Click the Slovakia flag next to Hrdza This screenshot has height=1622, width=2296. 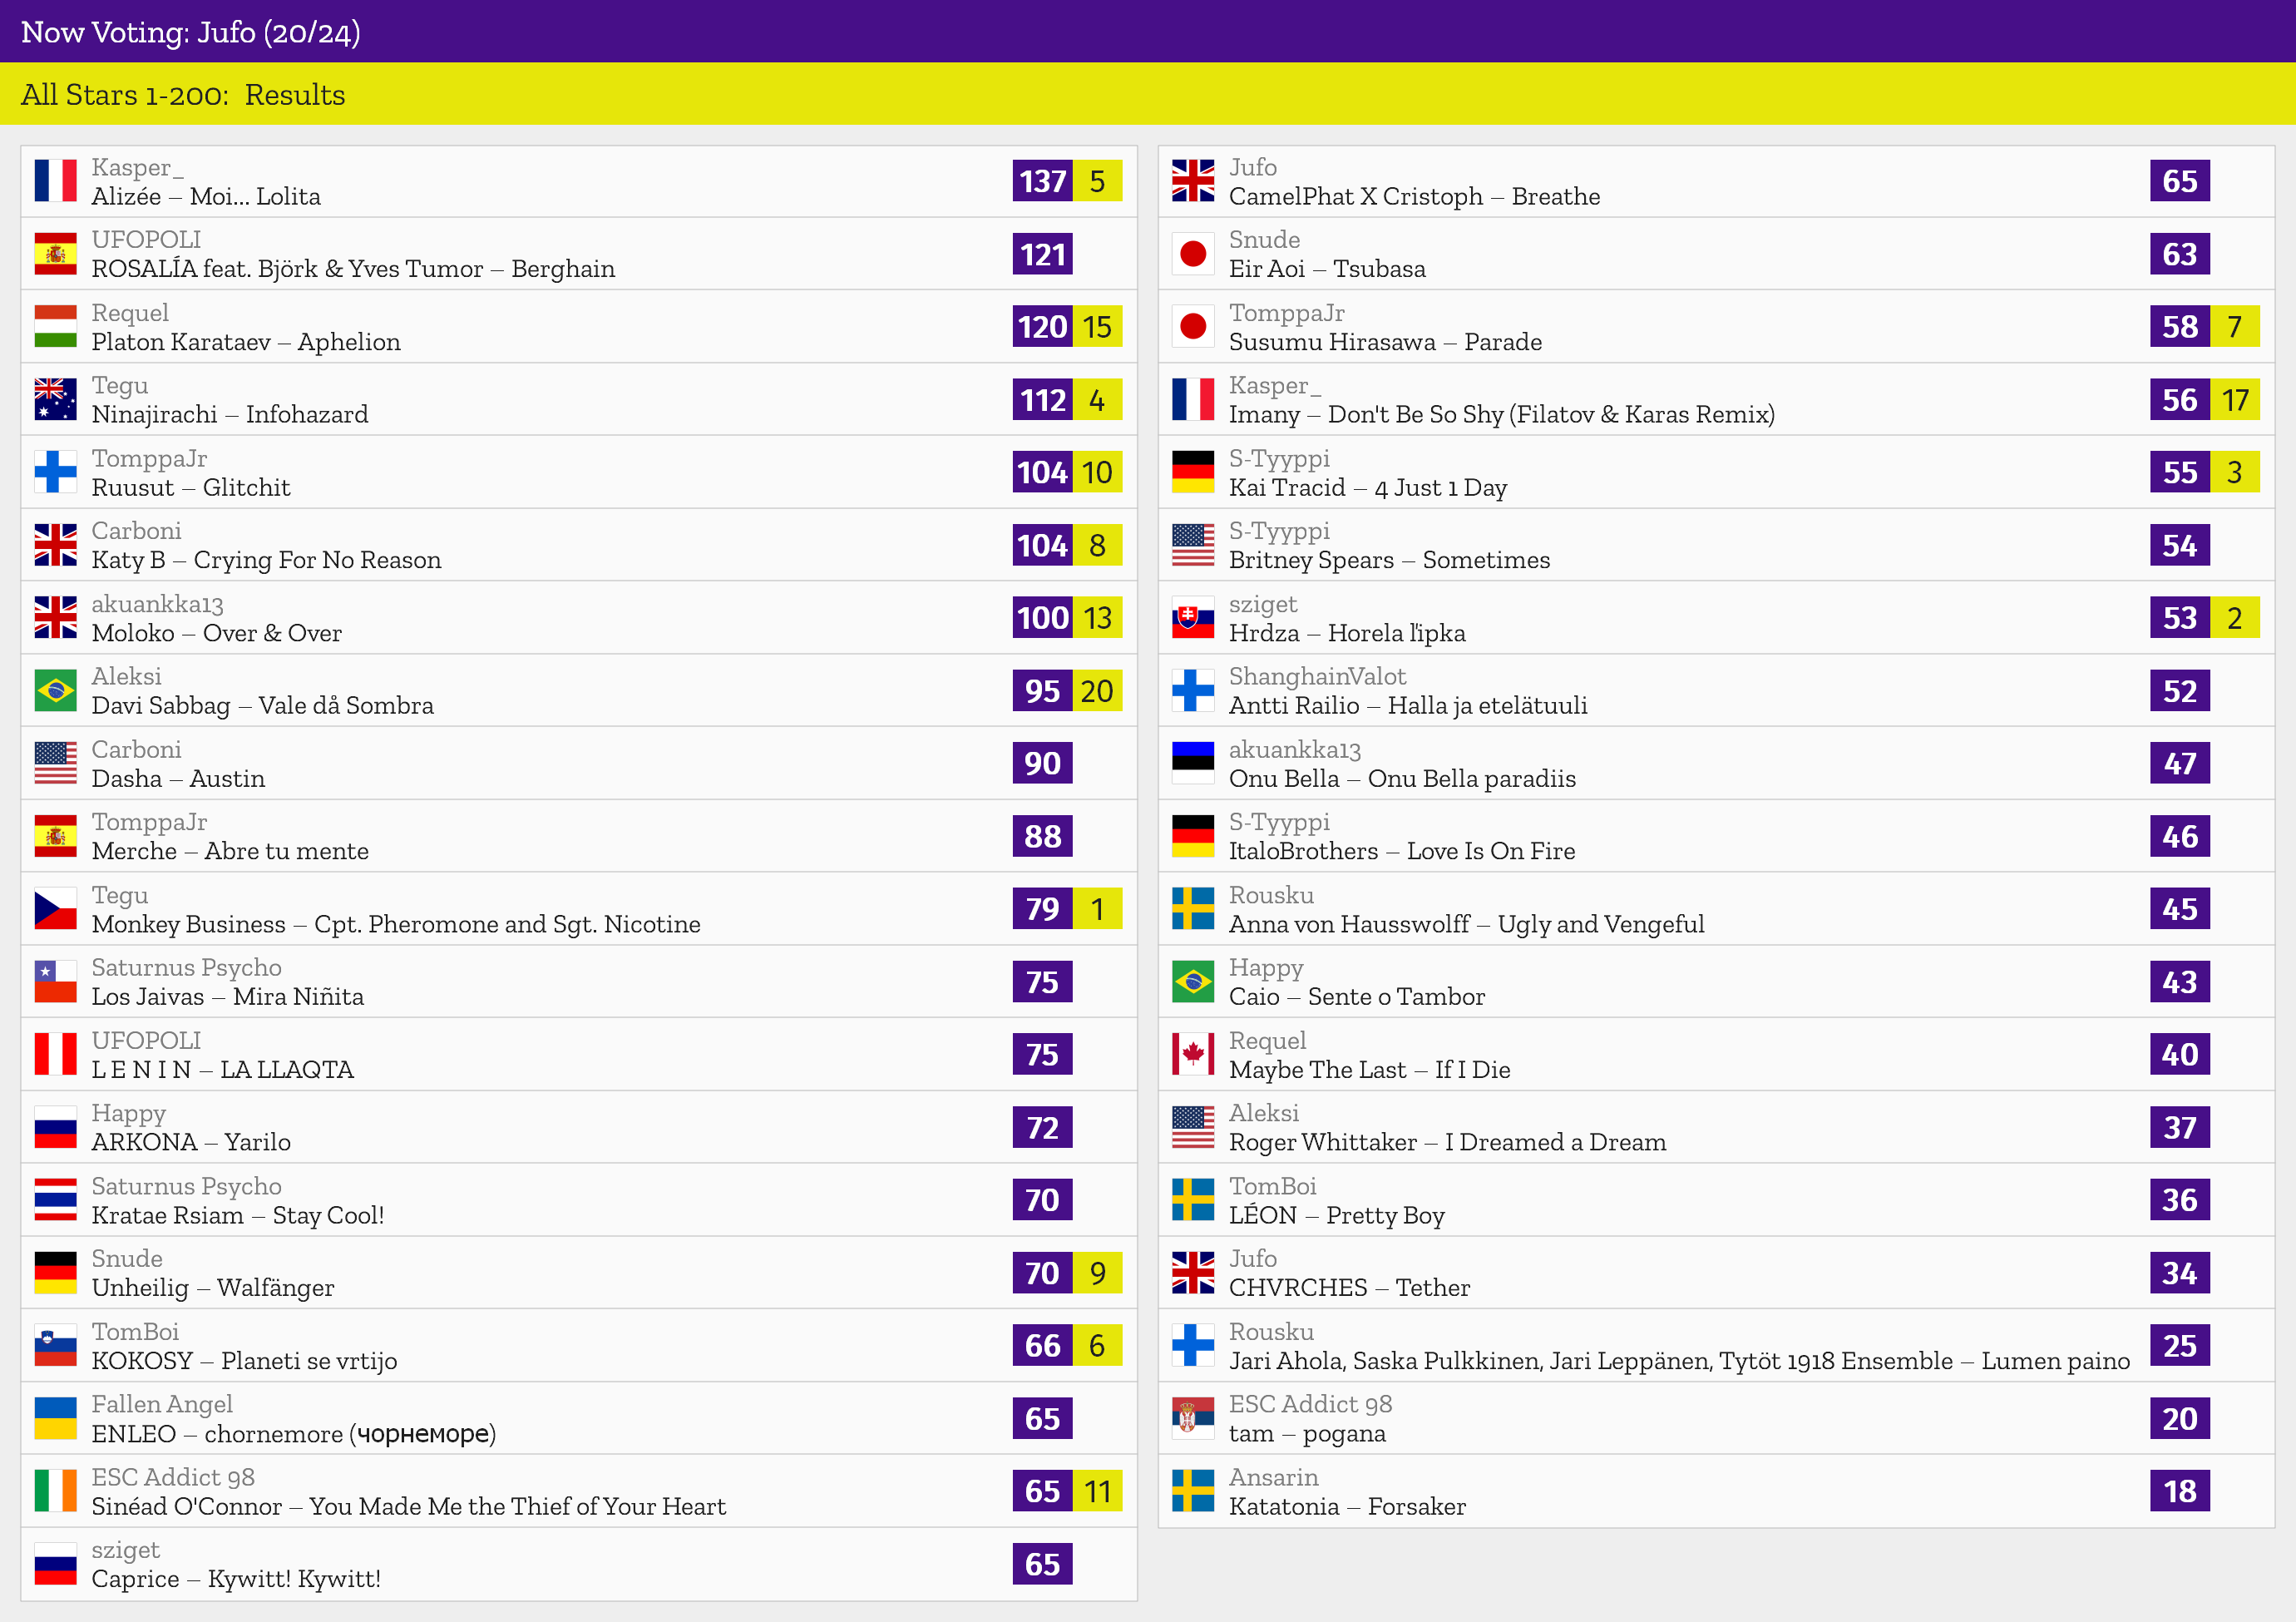click(1193, 618)
